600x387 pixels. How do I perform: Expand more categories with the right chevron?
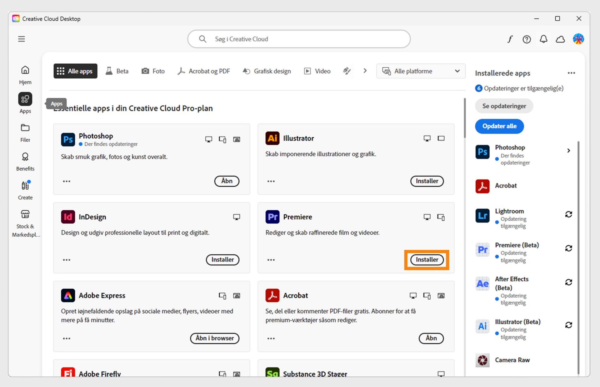click(x=365, y=71)
